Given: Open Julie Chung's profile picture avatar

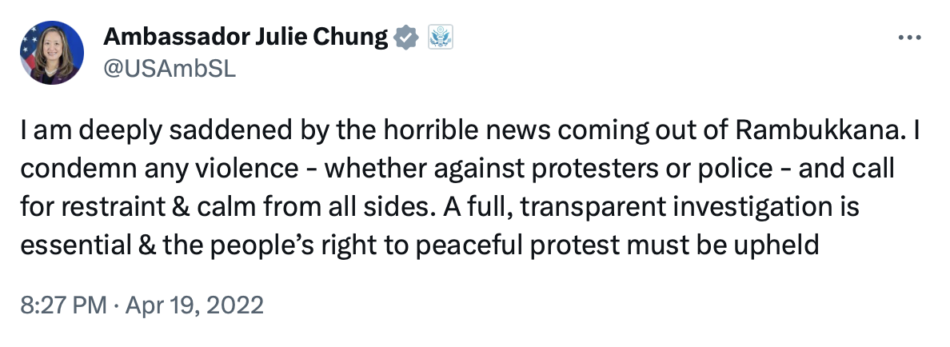Looking at the screenshot, I should click(51, 53).
